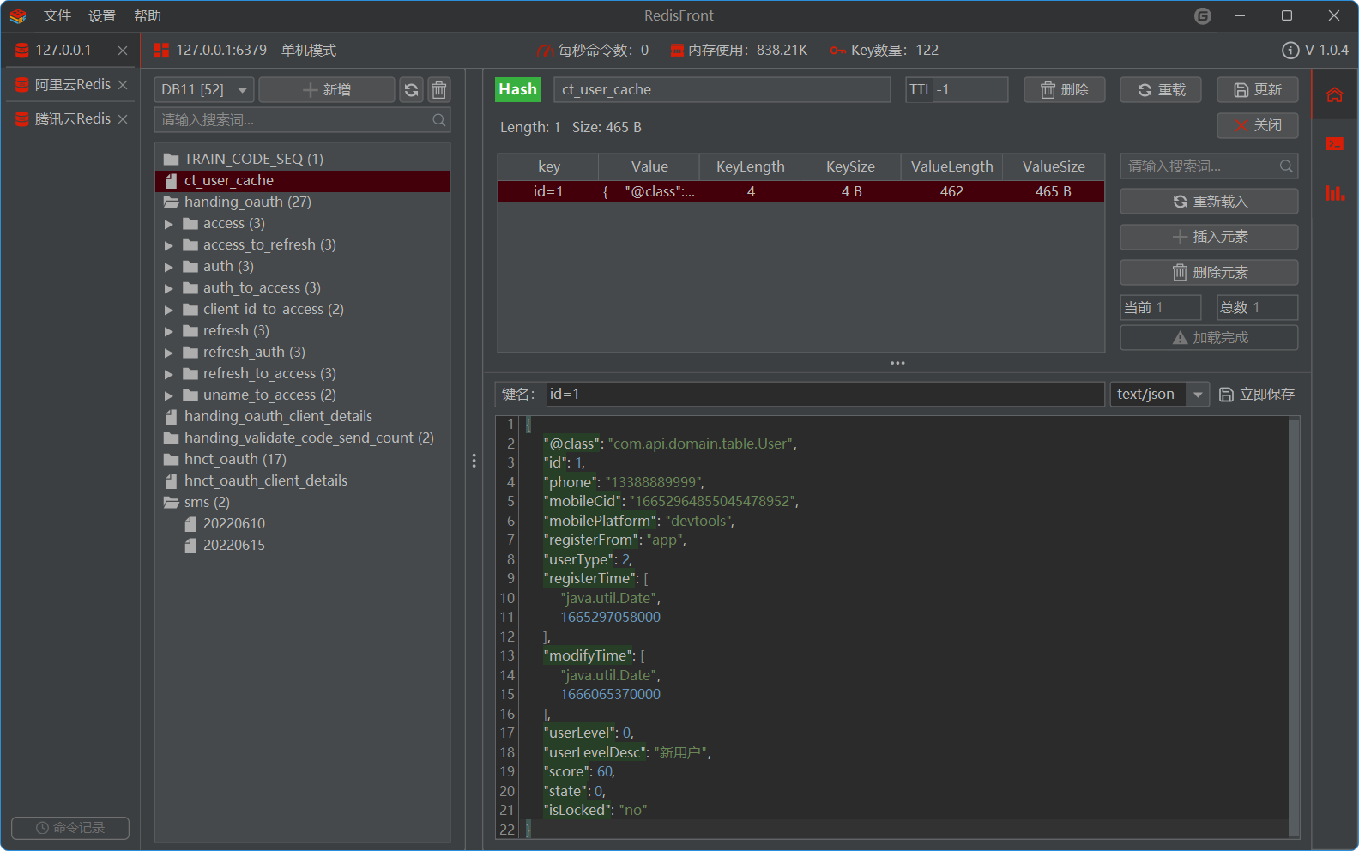Open the home icon in right sidebar
Screen dimensions: 1359x851
click(1334, 95)
